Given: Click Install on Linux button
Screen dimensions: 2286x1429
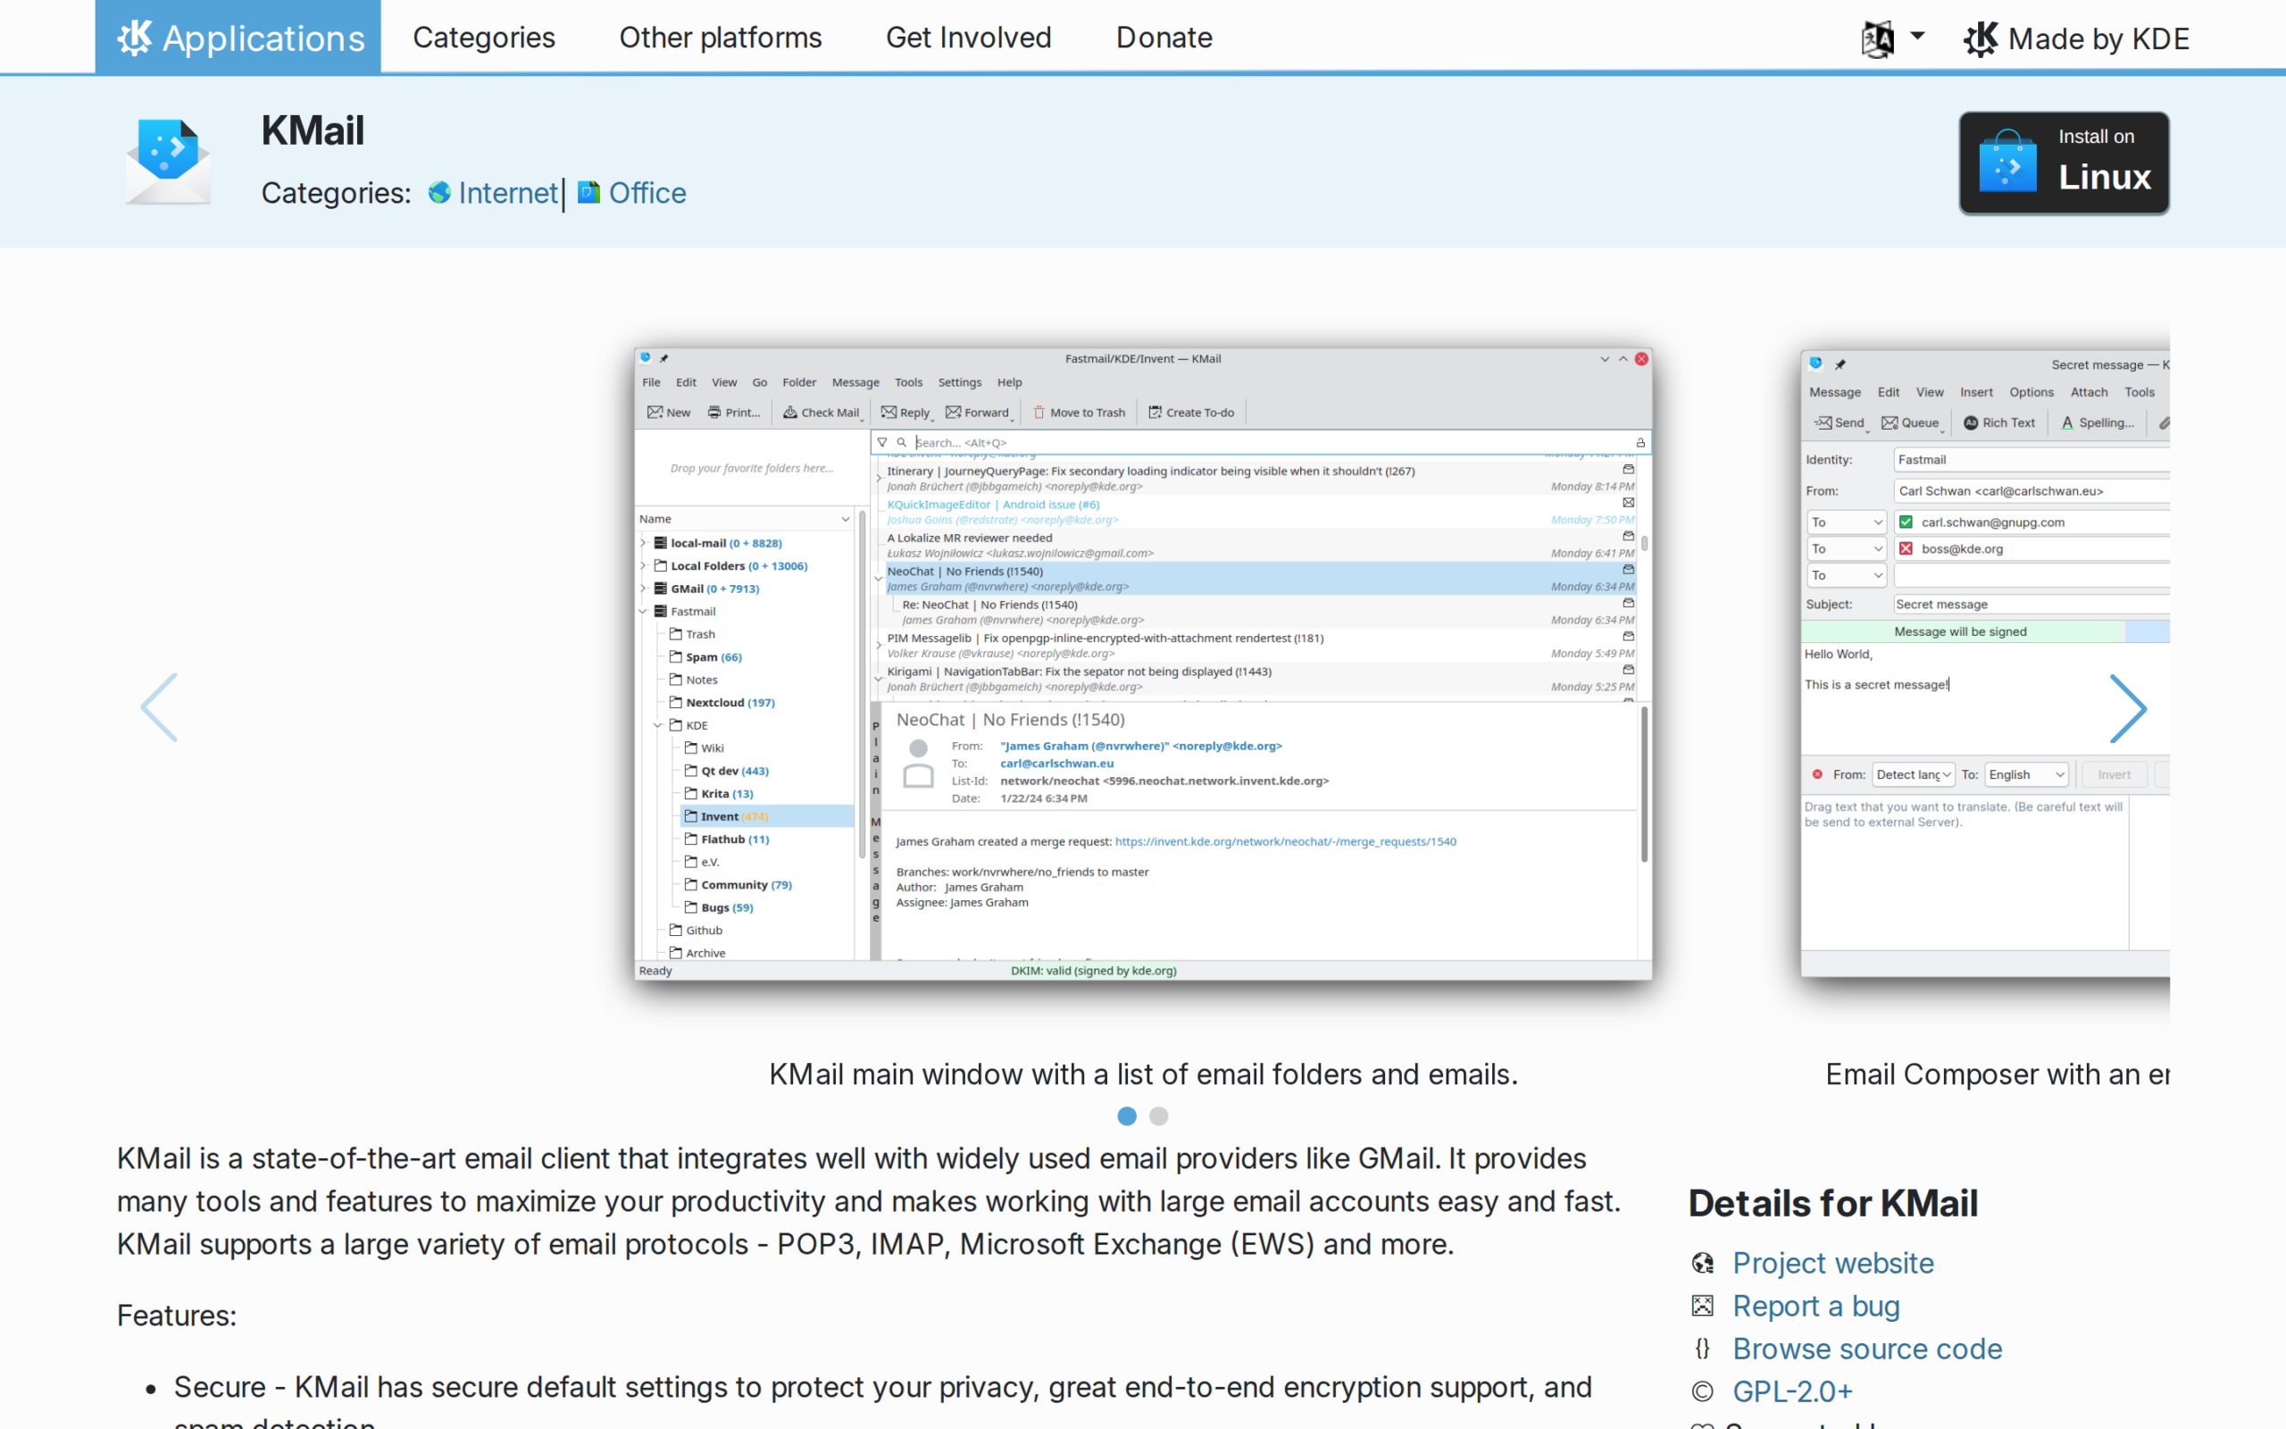Looking at the screenshot, I should (x=2064, y=163).
